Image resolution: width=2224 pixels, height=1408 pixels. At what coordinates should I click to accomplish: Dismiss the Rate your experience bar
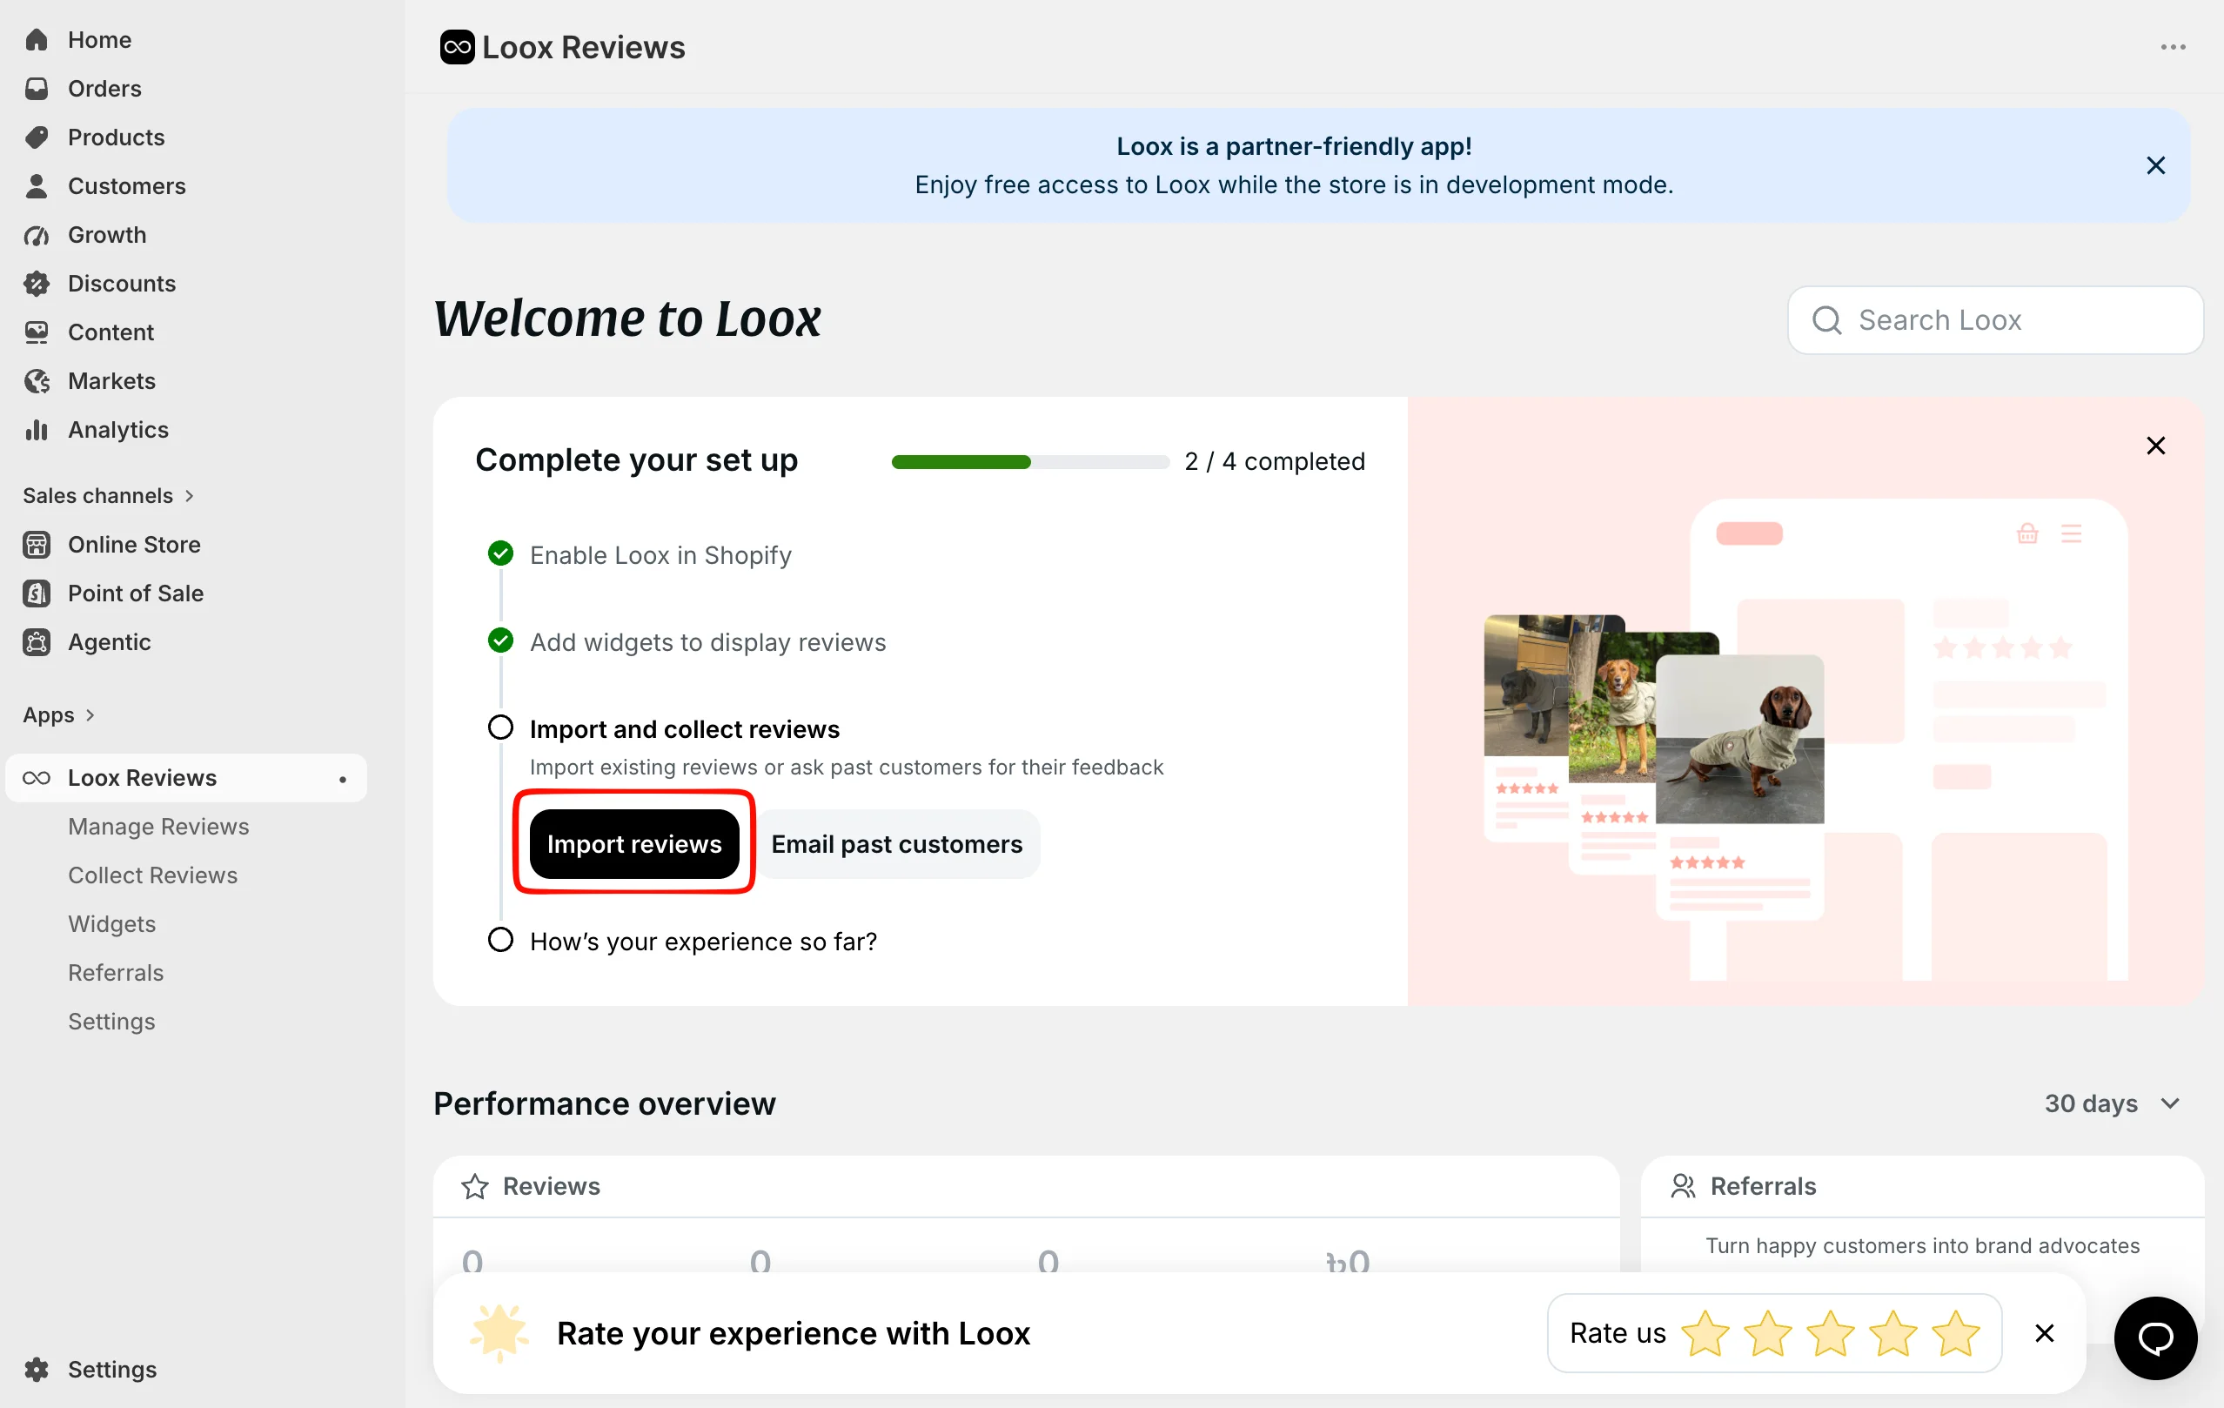(x=2044, y=1333)
